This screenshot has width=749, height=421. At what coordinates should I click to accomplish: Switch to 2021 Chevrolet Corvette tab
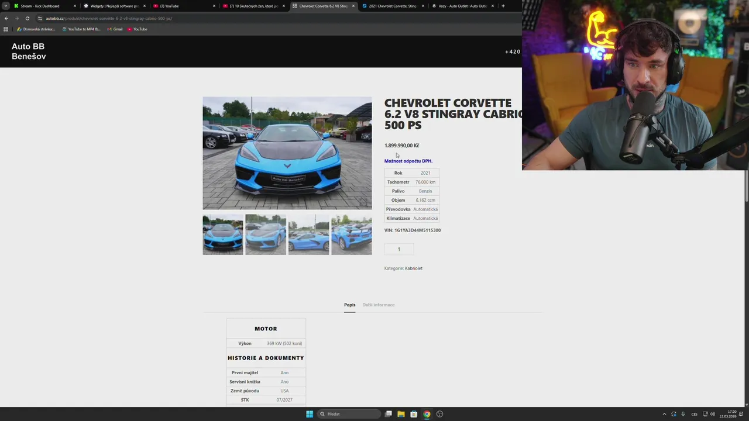tap(393, 6)
